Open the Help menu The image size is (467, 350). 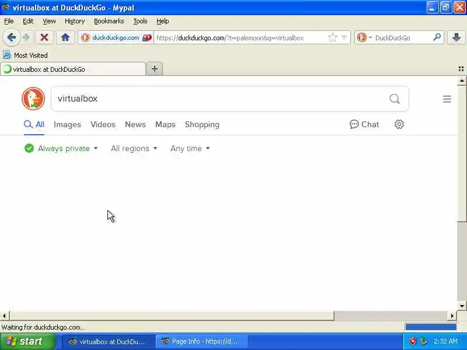(163, 21)
